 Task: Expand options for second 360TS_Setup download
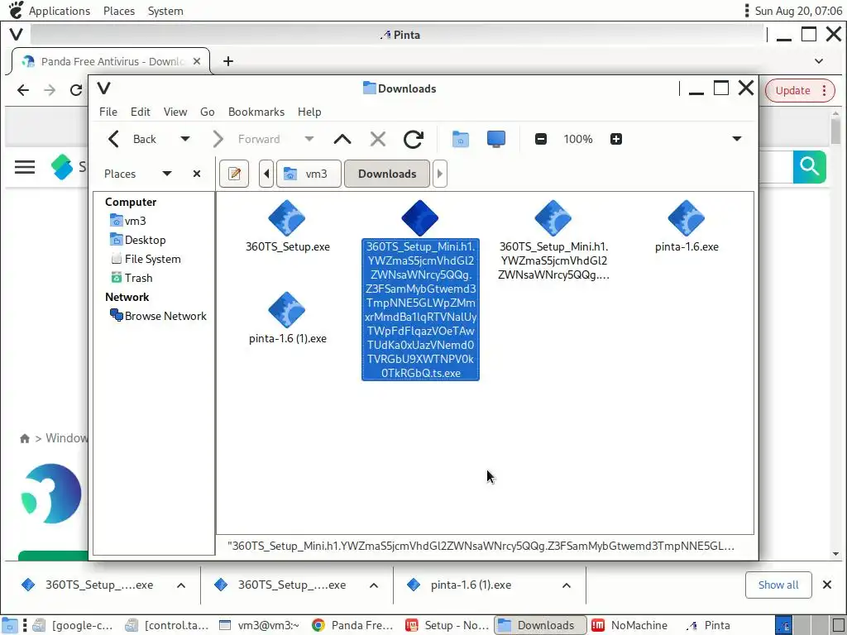point(374,585)
